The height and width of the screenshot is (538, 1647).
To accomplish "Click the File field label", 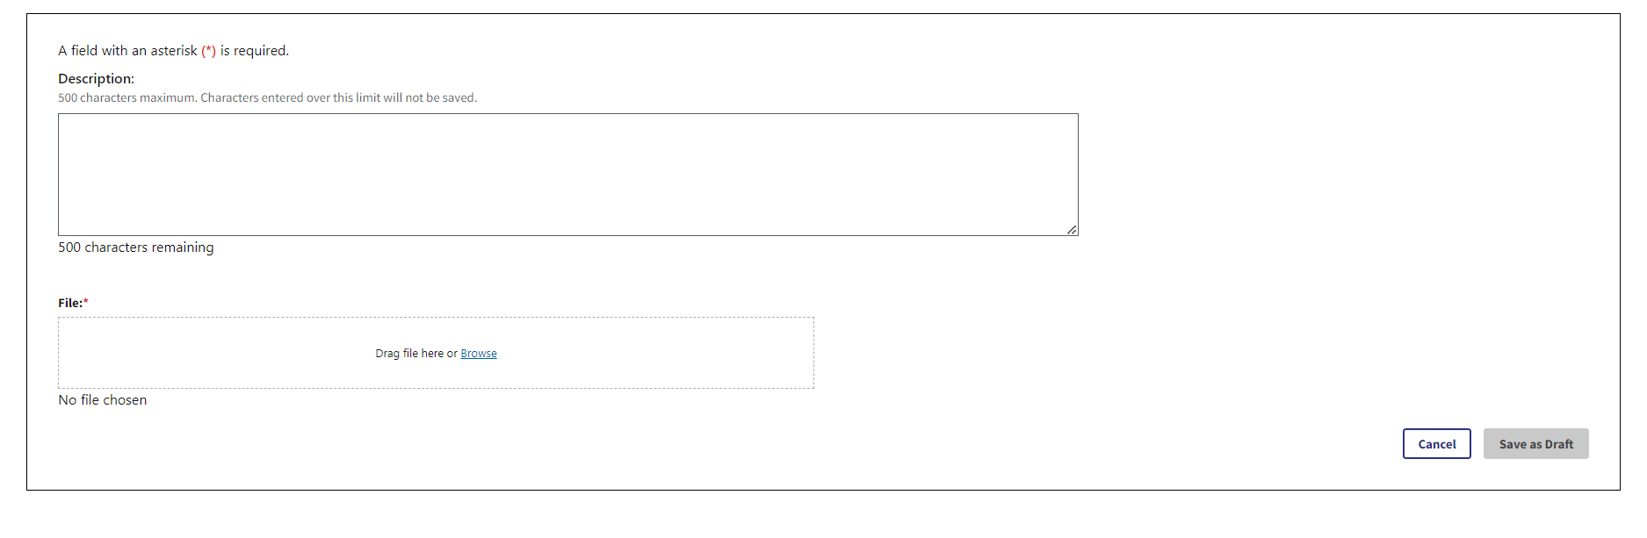I will click(x=69, y=303).
